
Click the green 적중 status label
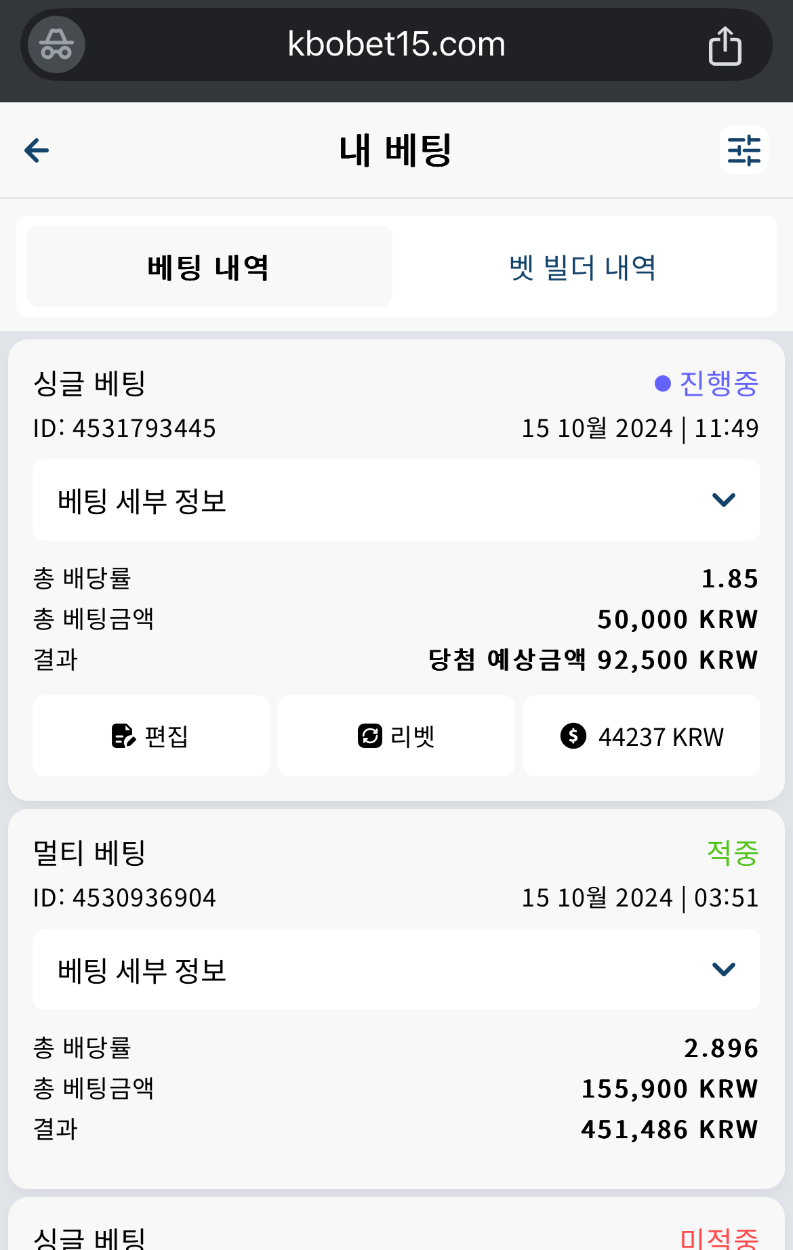click(x=733, y=852)
